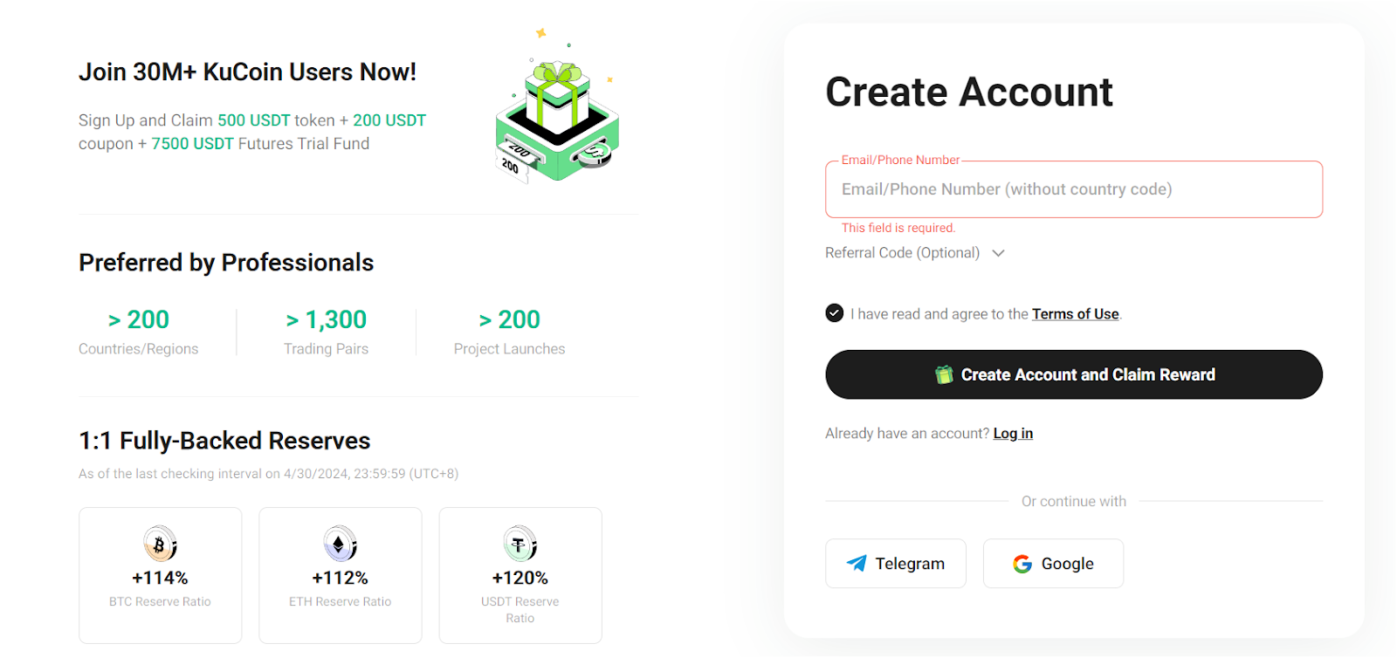Click the gift icon on Create Account button
1397x658 pixels.
click(944, 374)
